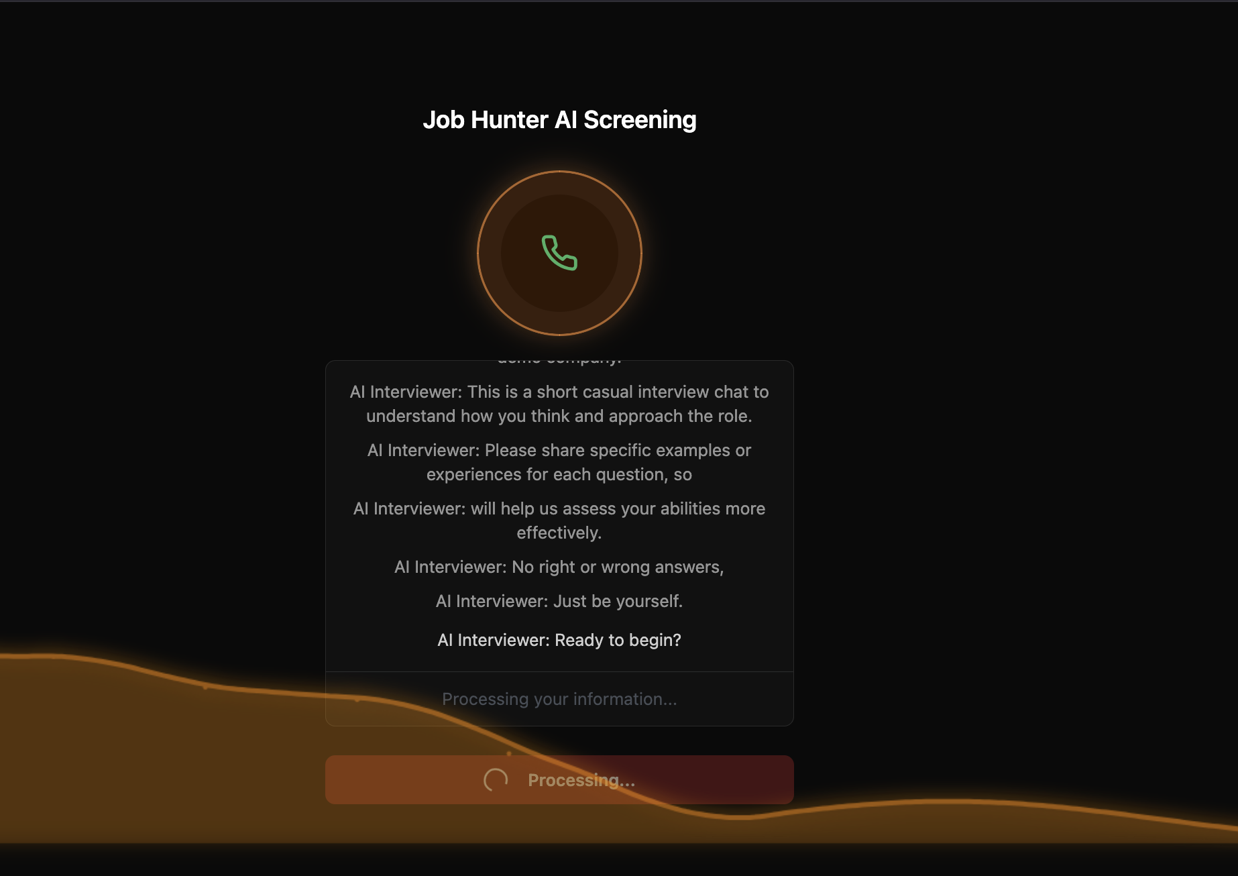1238x876 pixels.
Task: Click the 'This is a short casual interview' message
Action: [559, 404]
